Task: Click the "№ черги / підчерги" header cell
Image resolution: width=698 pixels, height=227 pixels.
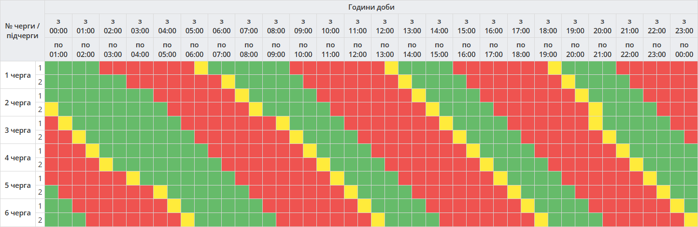Action: [x=22, y=31]
